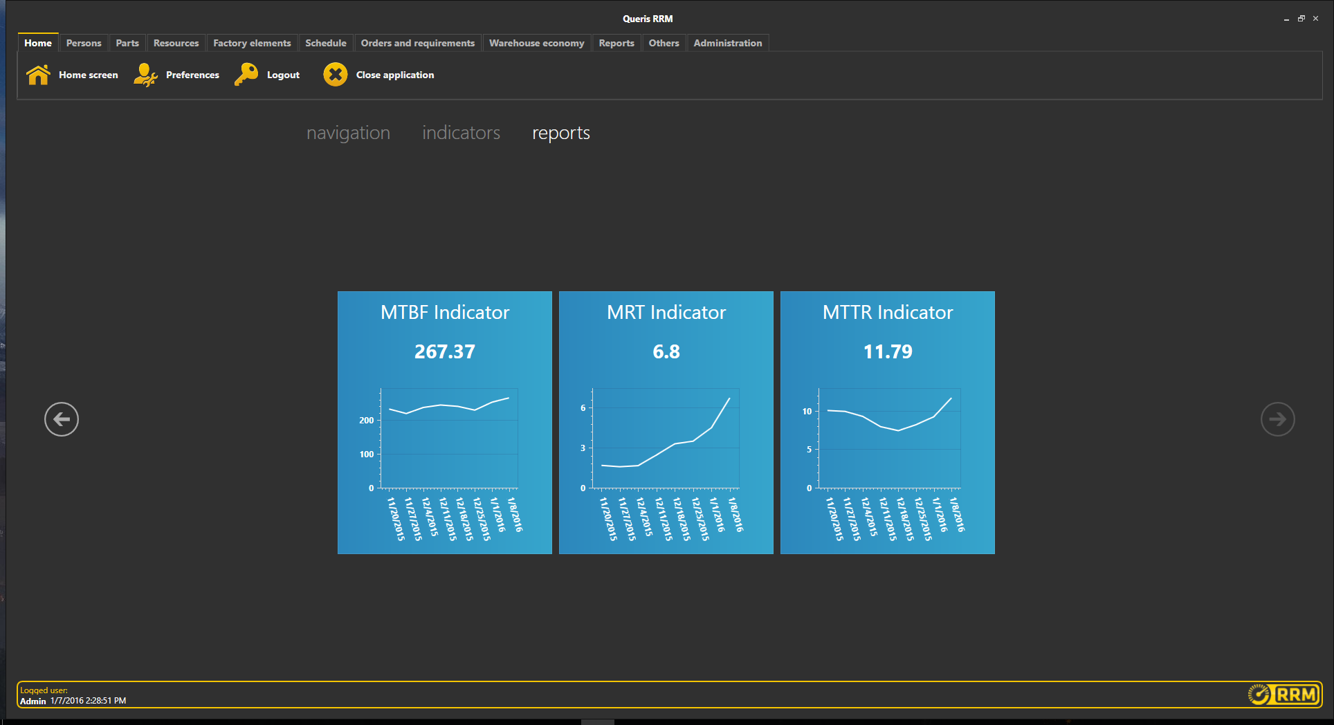Select the Warehouse economy tab

[536, 43]
